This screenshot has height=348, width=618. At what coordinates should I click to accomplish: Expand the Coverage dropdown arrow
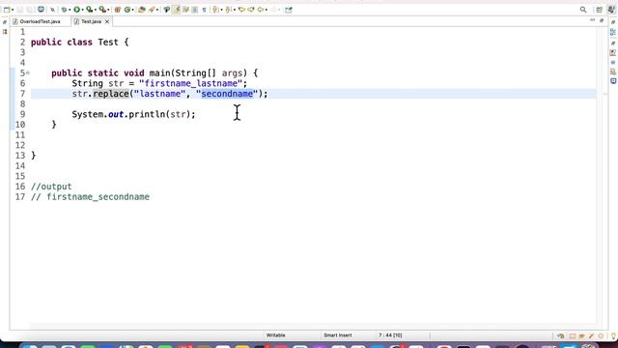(96, 10)
